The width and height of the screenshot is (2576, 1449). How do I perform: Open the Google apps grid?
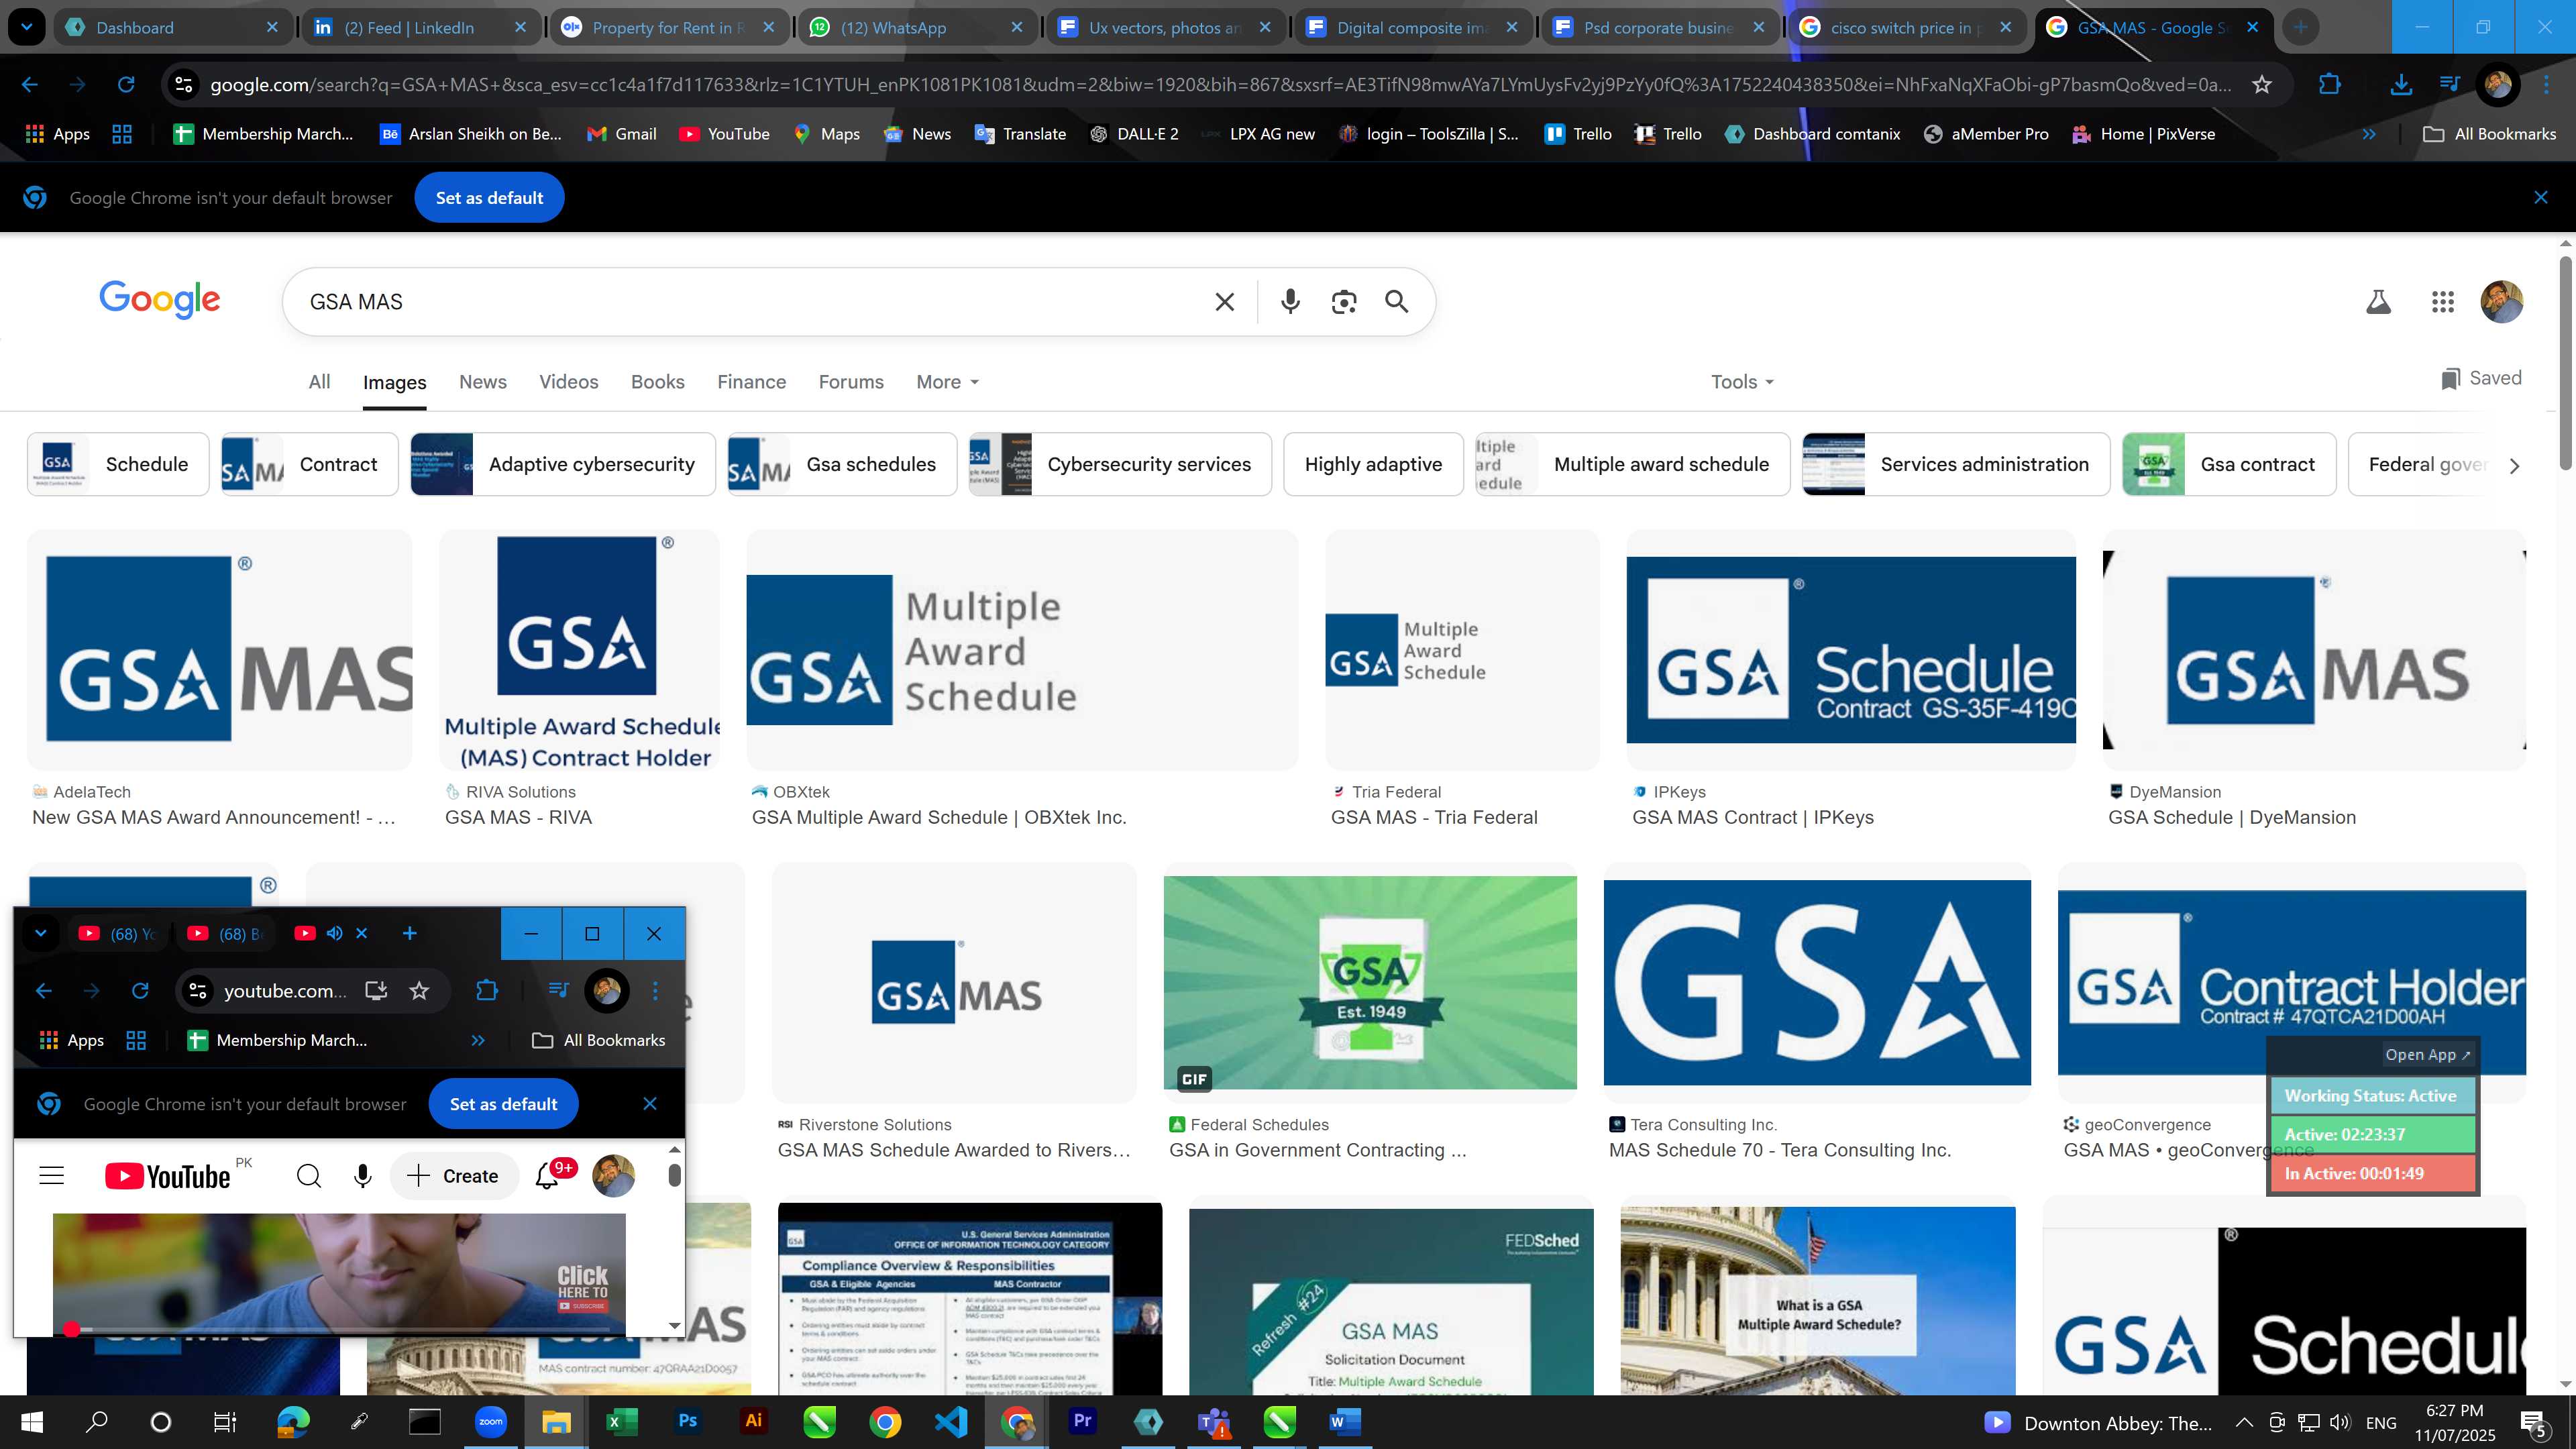click(x=2442, y=301)
